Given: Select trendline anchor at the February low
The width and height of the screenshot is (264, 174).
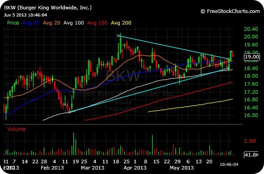Looking at the screenshot, I should (69, 112).
